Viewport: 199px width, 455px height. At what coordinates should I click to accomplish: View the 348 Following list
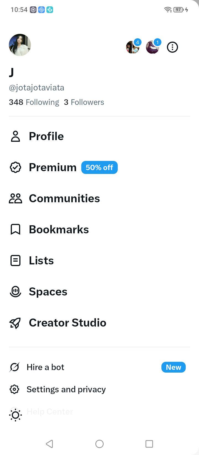(34, 102)
